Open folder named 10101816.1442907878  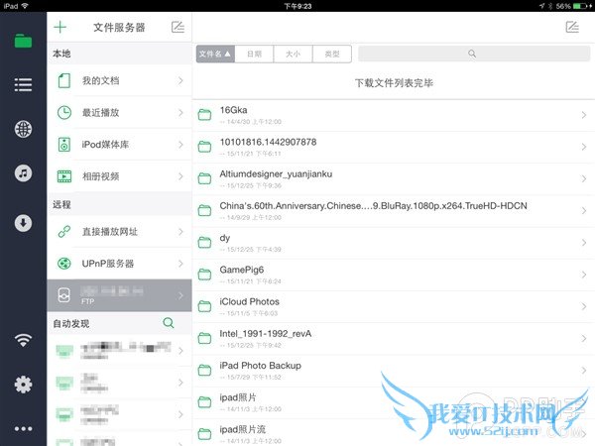click(268, 142)
